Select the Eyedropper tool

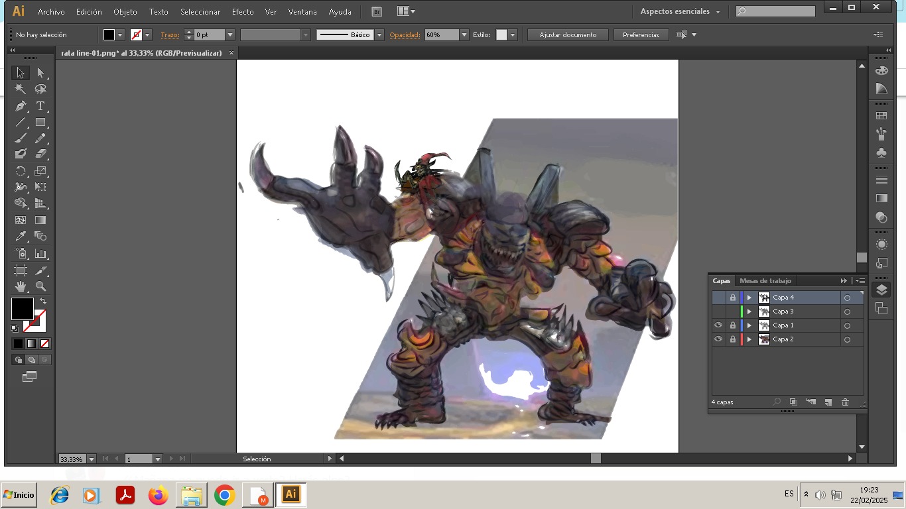click(x=21, y=236)
